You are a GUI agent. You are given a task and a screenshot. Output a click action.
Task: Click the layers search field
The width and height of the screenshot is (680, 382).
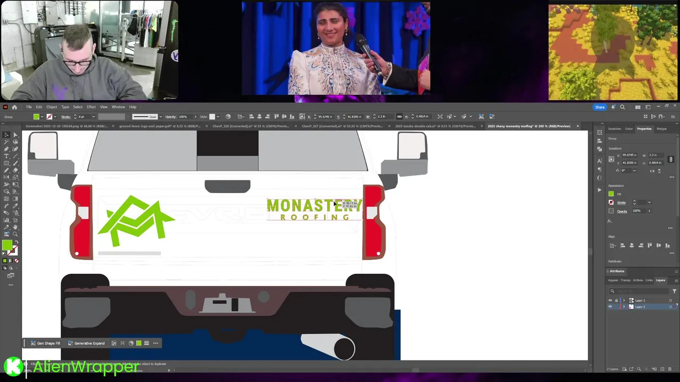coord(639,291)
